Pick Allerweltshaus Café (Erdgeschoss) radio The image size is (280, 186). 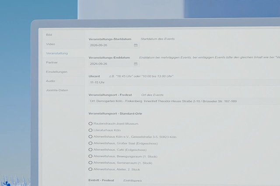[x=91, y=150]
